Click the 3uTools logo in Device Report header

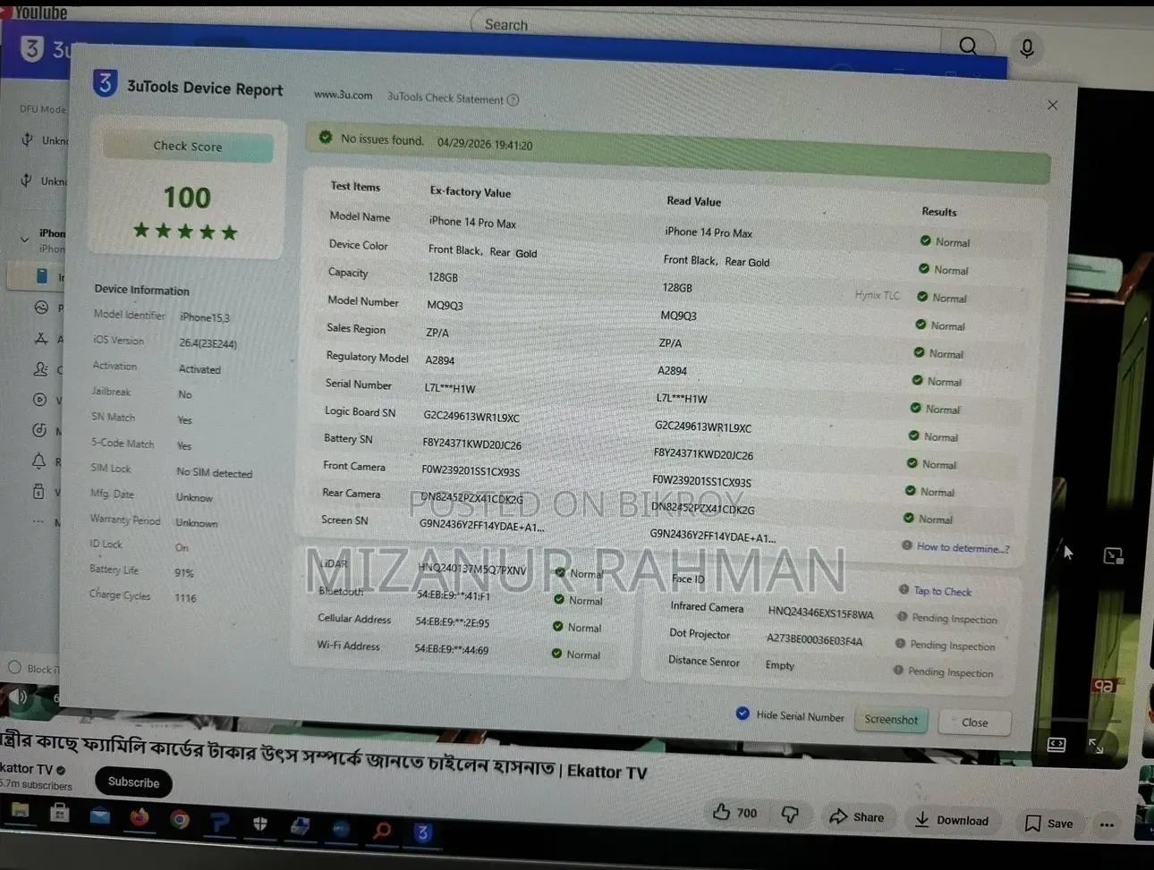[105, 83]
